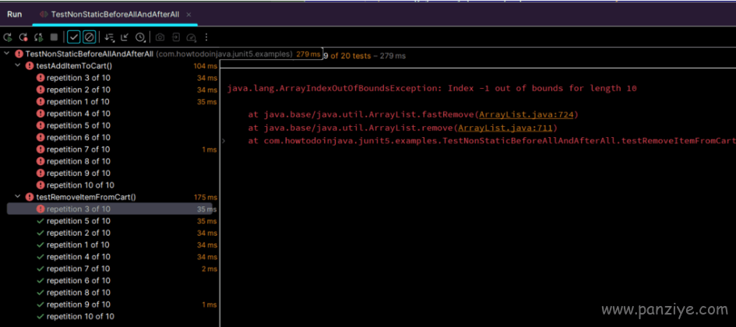Click the failed icon of testAddItemToCart repetition 8
Viewport: 736px width, 327px height.
40,161
